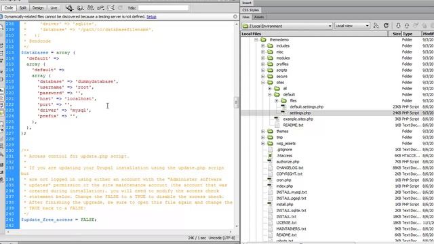Image resolution: width=434 pixels, height=244 pixels.
Task: Select the Assets panel tab
Action: [259, 17]
